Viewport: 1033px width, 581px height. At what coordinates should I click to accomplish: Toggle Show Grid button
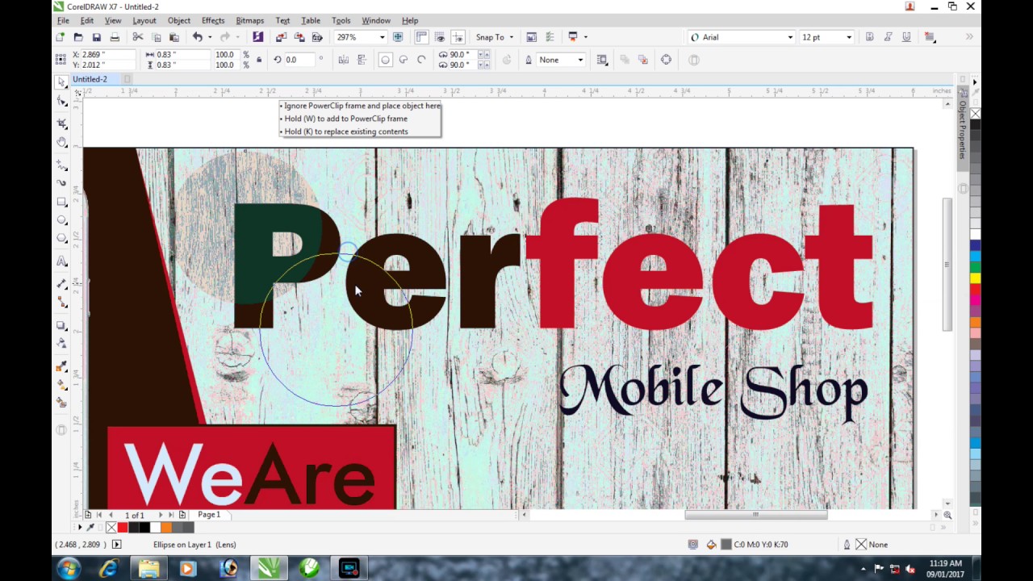440,37
